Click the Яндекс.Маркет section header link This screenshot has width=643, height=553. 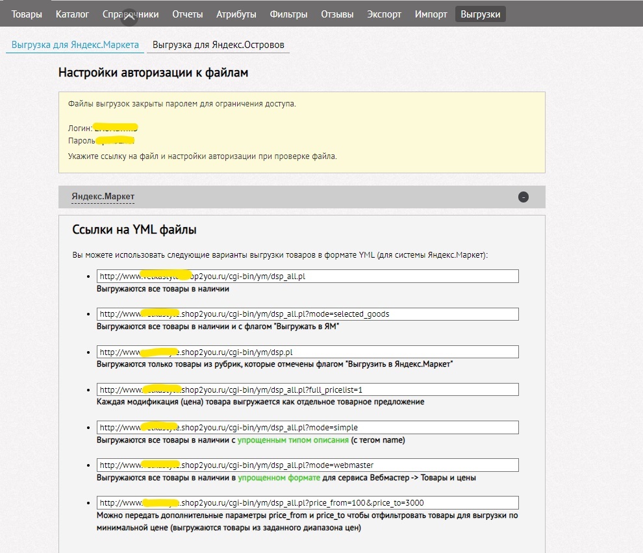point(103,197)
